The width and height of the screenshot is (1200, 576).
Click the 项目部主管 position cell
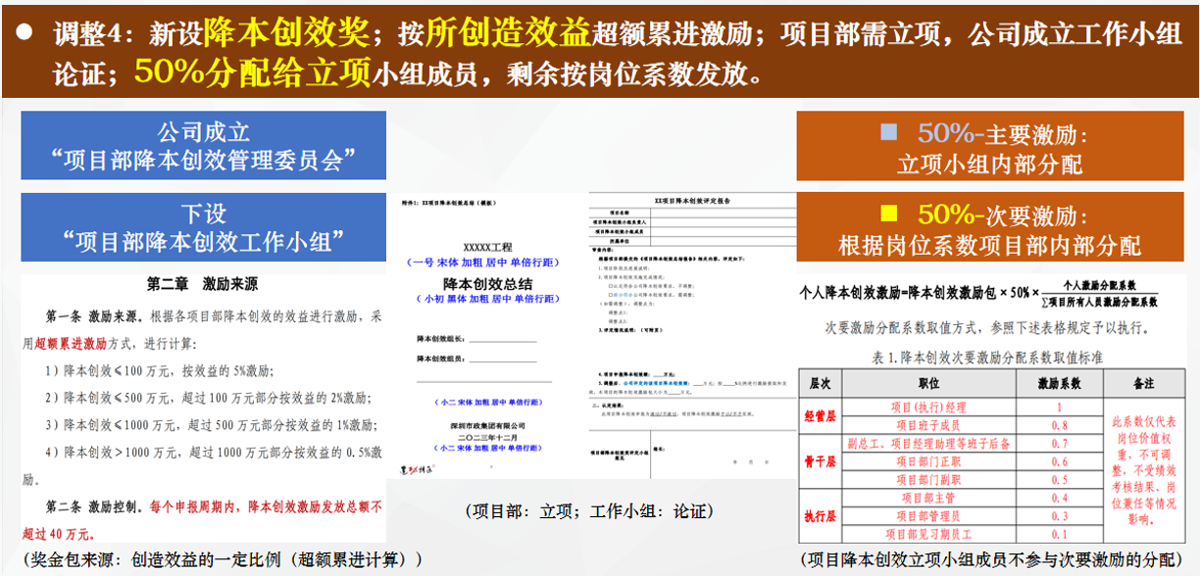click(927, 498)
